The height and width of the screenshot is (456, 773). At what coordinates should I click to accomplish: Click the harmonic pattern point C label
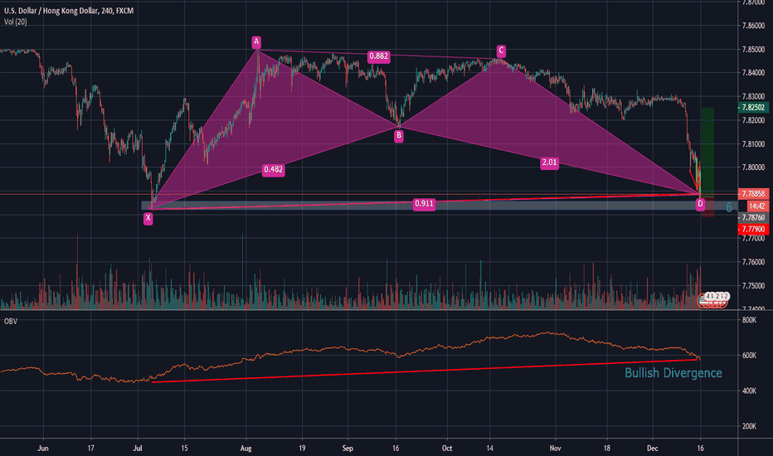tap(501, 51)
